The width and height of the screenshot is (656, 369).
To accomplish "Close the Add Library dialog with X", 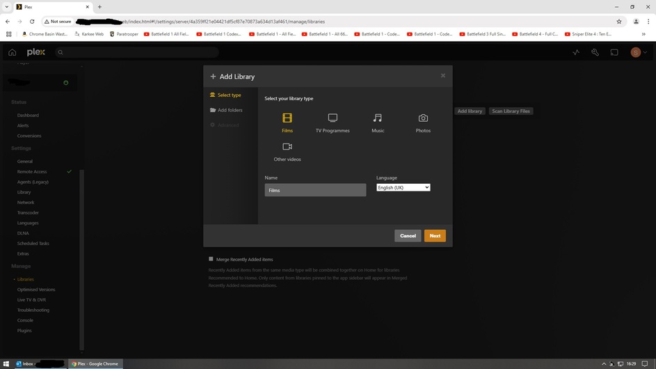I will click(x=443, y=75).
